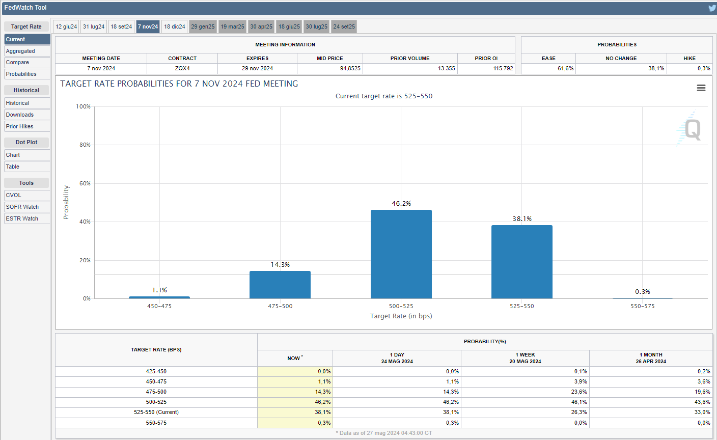Screen dimensions: 717x440
Task: Click the NOW value 46,2% for 500-525
Action: [x=323, y=402]
